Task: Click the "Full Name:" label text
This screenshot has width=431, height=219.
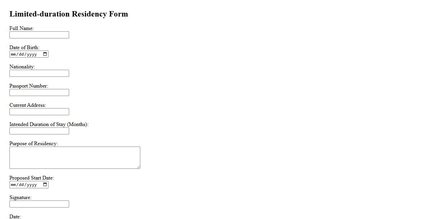Action: pyautogui.click(x=22, y=28)
